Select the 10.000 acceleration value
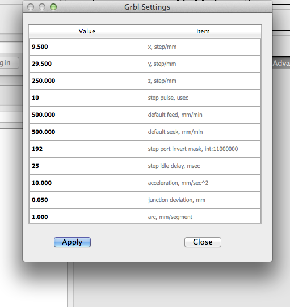Image resolution: width=290 pixels, height=307 pixels. [x=87, y=183]
